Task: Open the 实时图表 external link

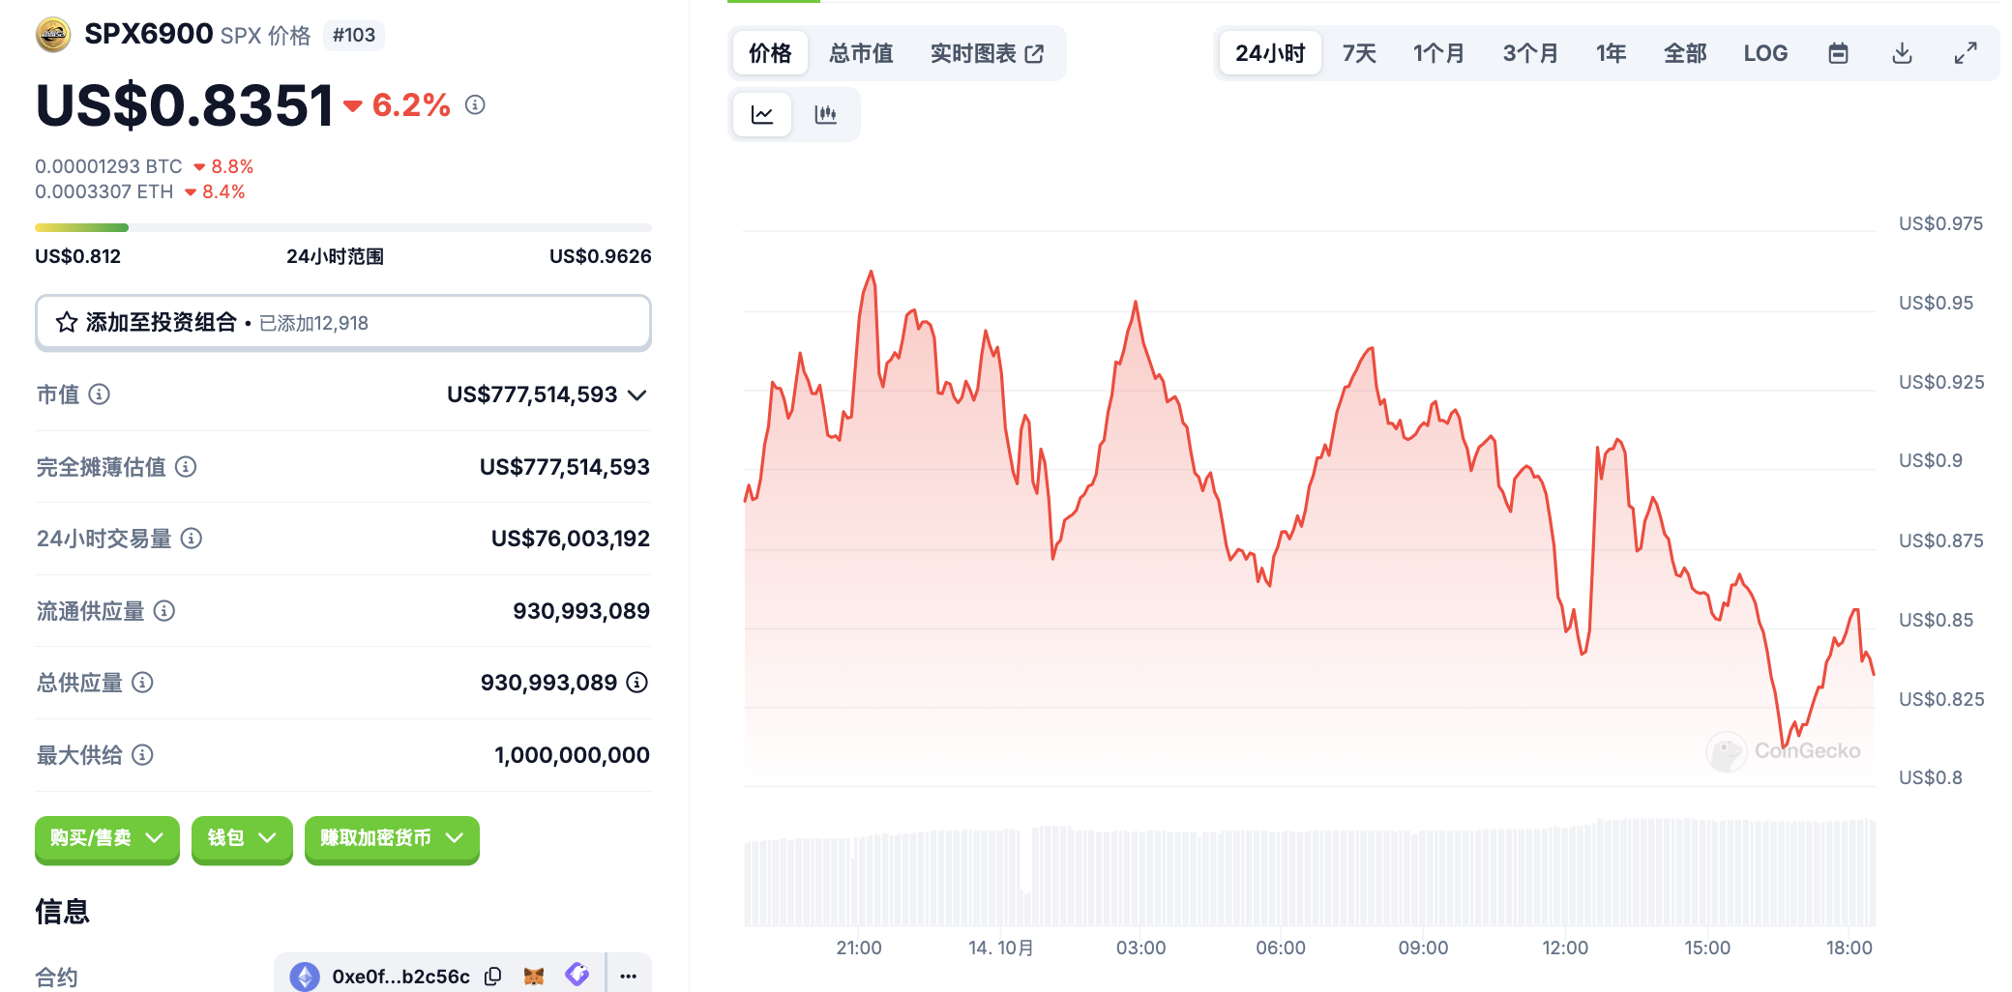Action: coord(987,53)
